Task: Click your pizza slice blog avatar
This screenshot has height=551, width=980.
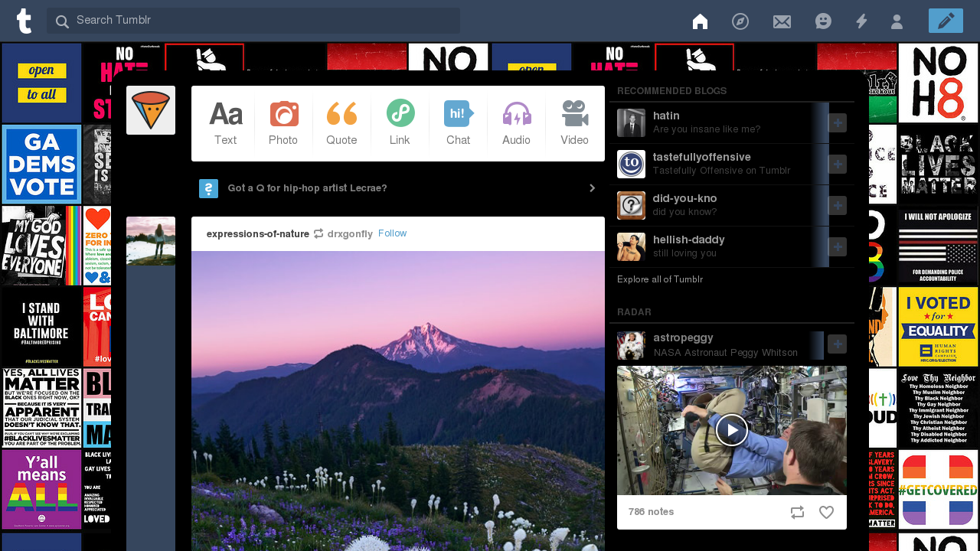Action: coord(151,110)
